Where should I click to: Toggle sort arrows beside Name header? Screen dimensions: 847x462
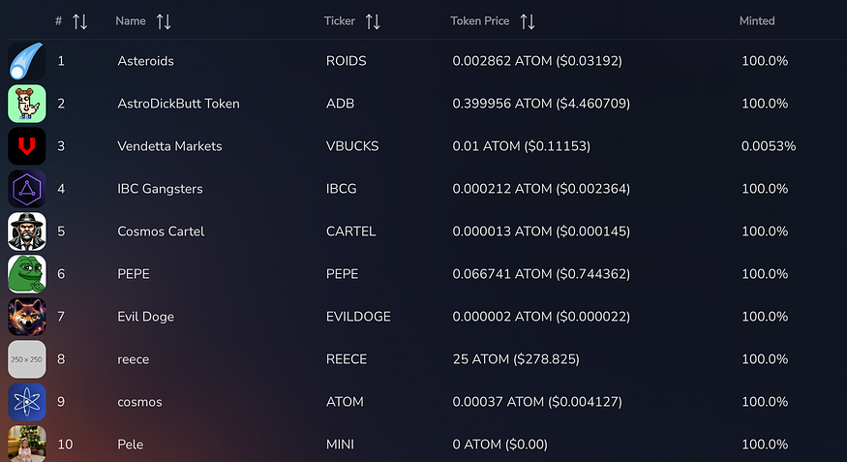(x=164, y=21)
